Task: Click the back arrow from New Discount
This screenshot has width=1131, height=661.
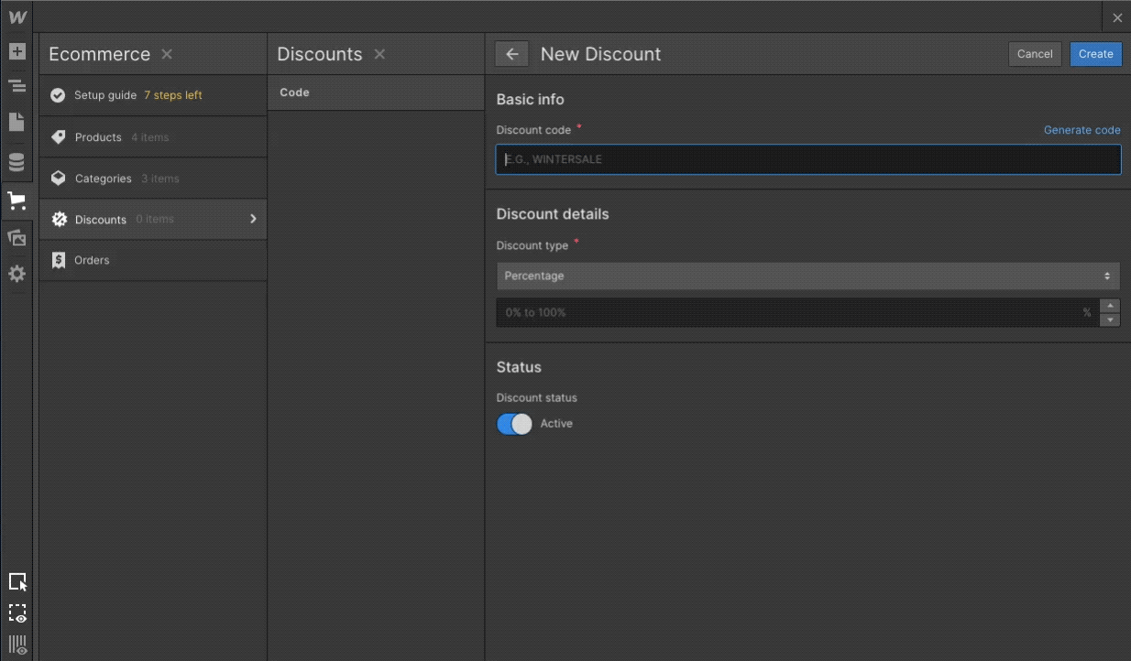Action: click(x=511, y=54)
